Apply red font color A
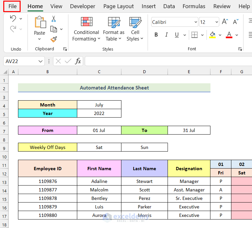The image size is (252, 228). click(229, 35)
